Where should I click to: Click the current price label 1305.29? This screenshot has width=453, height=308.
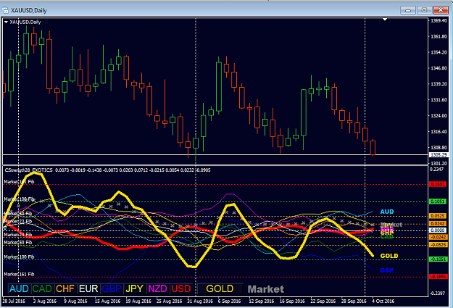pyautogui.click(x=439, y=155)
